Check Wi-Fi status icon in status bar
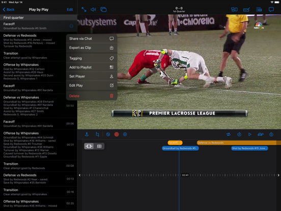 point(272,2)
